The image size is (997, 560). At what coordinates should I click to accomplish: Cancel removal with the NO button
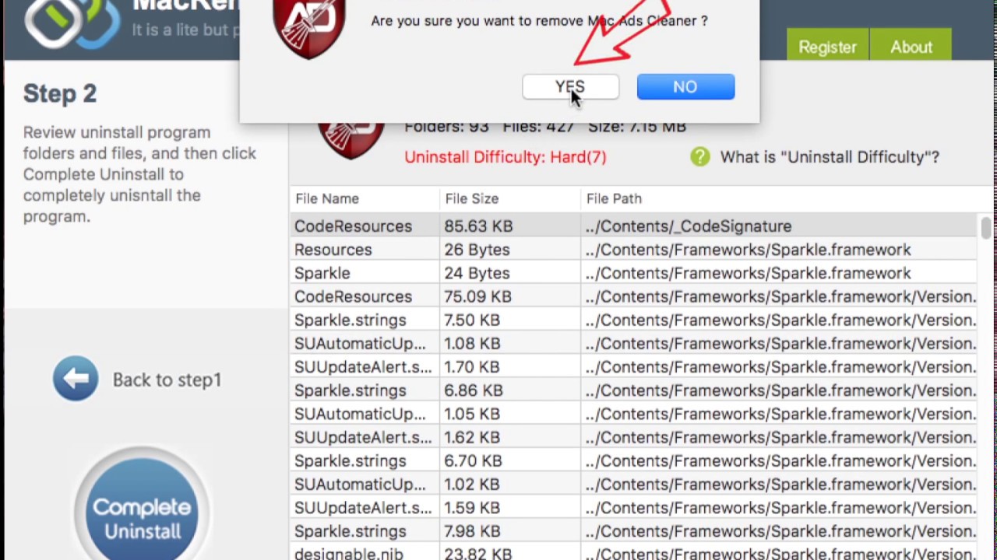point(685,86)
